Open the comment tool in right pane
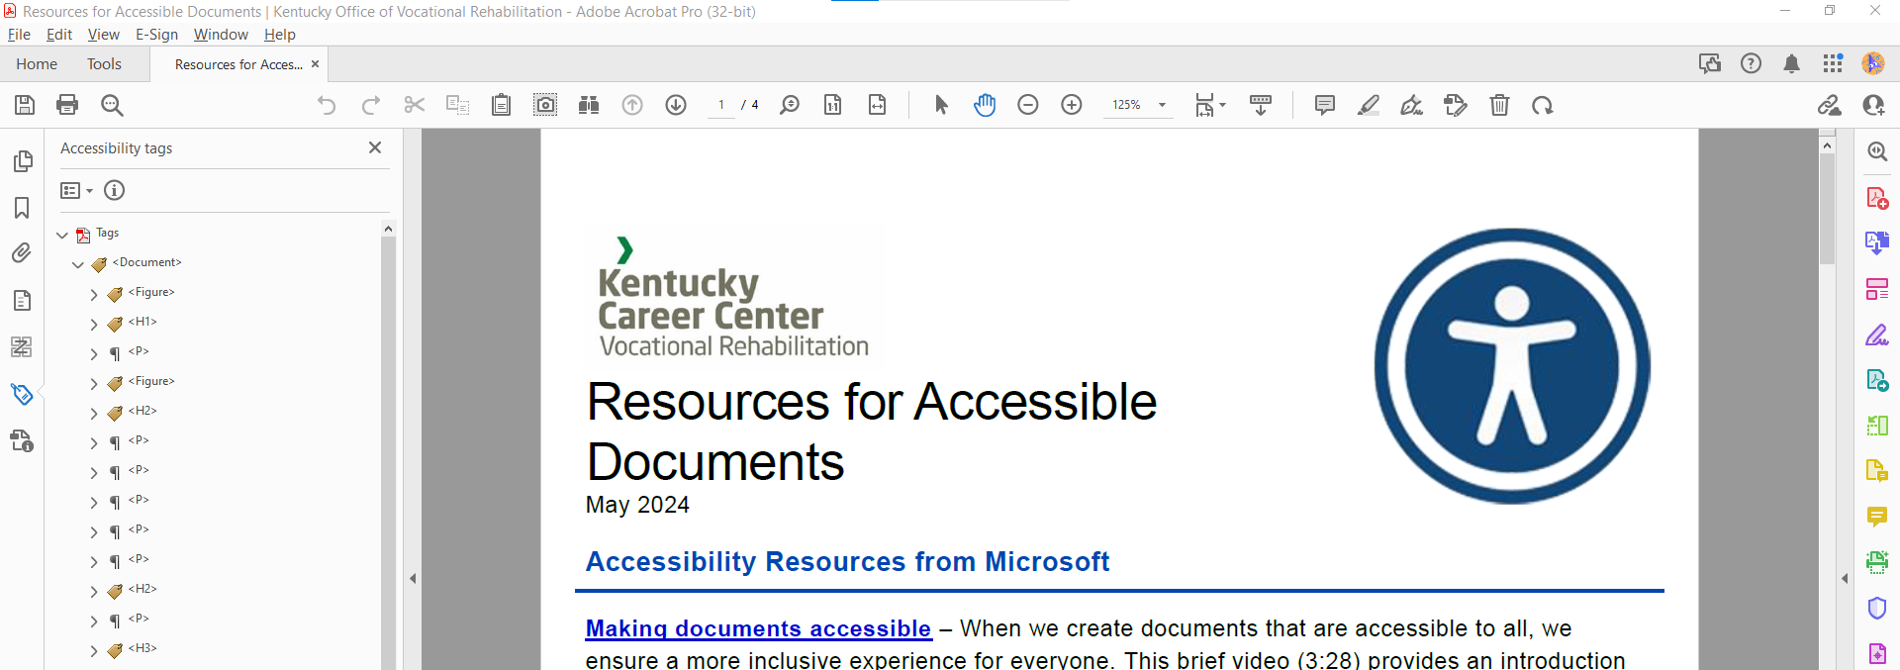Screen dimensions: 1900x670 pyautogui.click(x=1877, y=517)
